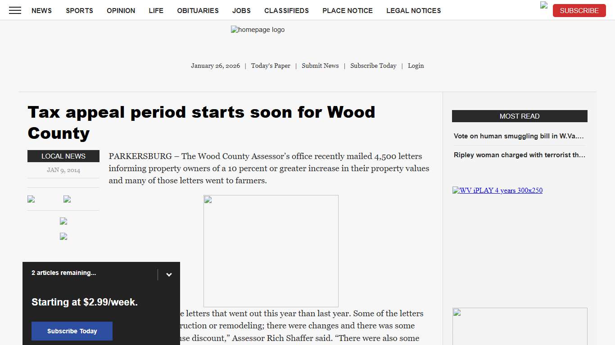The image size is (615, 345).
Task: Go to the OBITUARIES section
Action: tap(198, 10)
